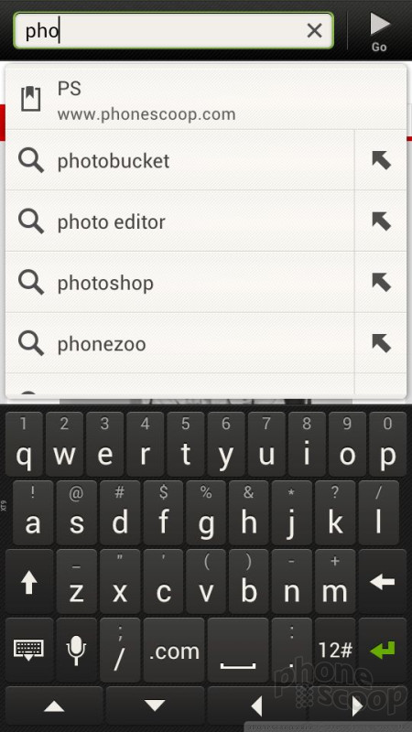Toggle the shift key on the keyboard
The width and height of the screenshot is (412, 732).
point(29,582)
